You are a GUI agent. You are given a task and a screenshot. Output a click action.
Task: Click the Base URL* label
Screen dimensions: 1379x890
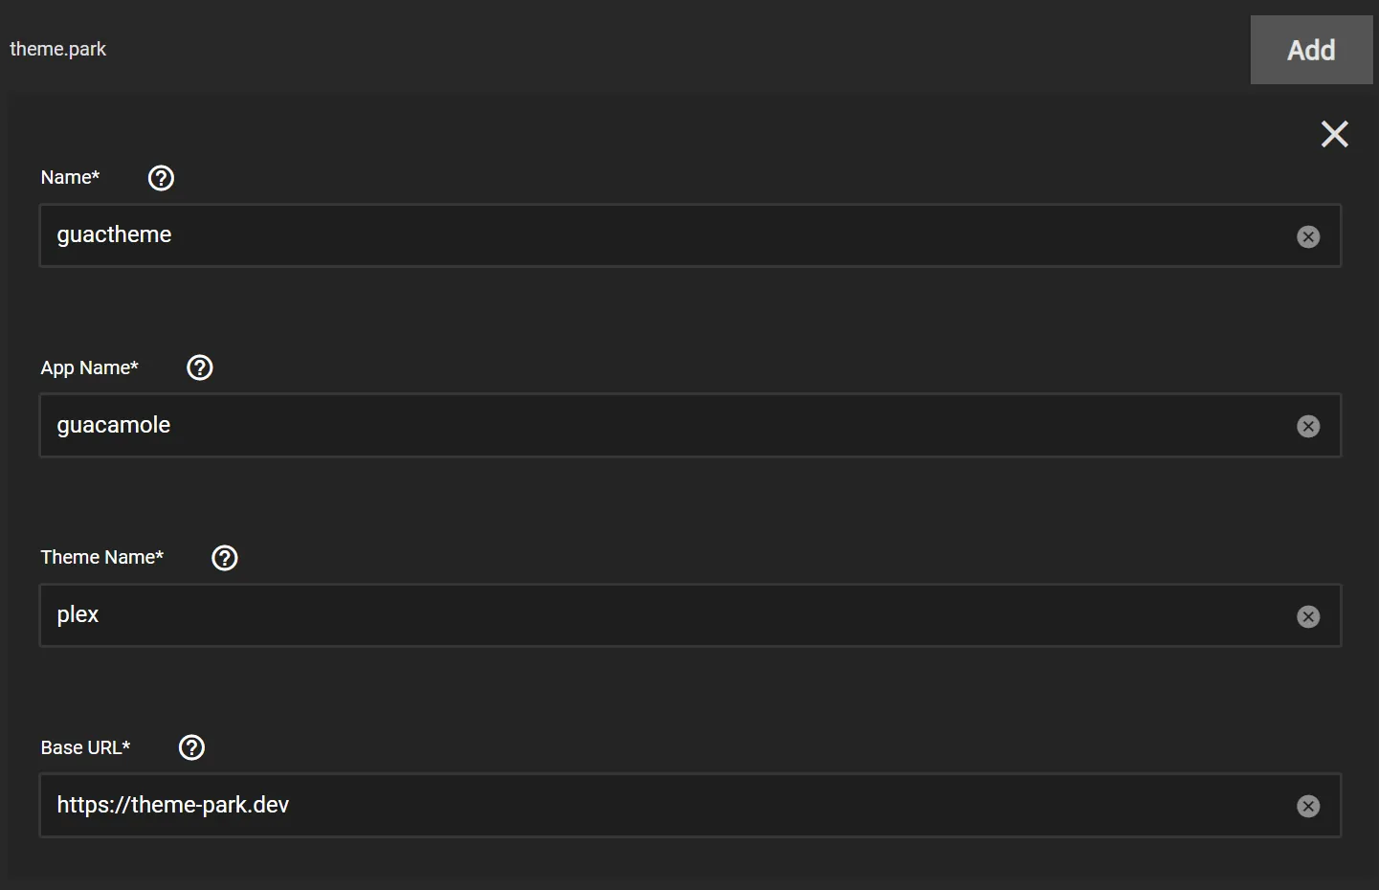coord(85,748)
